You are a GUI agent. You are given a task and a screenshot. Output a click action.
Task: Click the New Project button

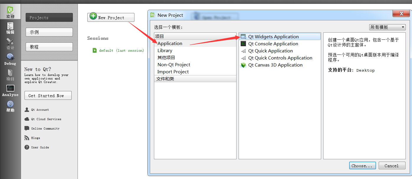(x=111, y=17)
